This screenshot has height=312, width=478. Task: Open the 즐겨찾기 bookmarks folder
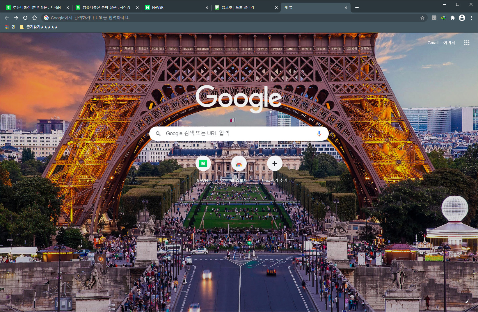coord(39,27)
